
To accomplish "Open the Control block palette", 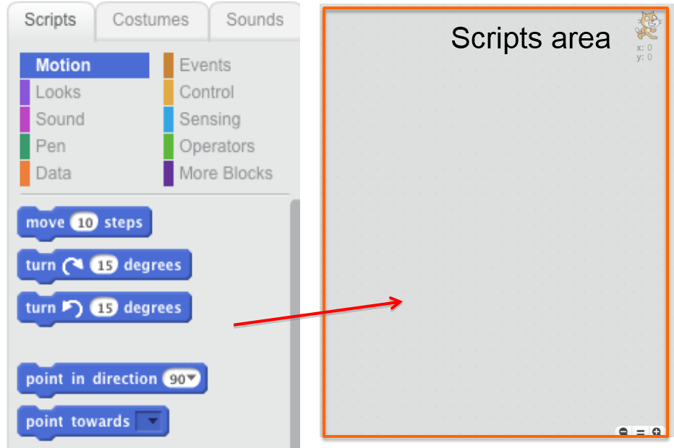I will click(206, 92).
